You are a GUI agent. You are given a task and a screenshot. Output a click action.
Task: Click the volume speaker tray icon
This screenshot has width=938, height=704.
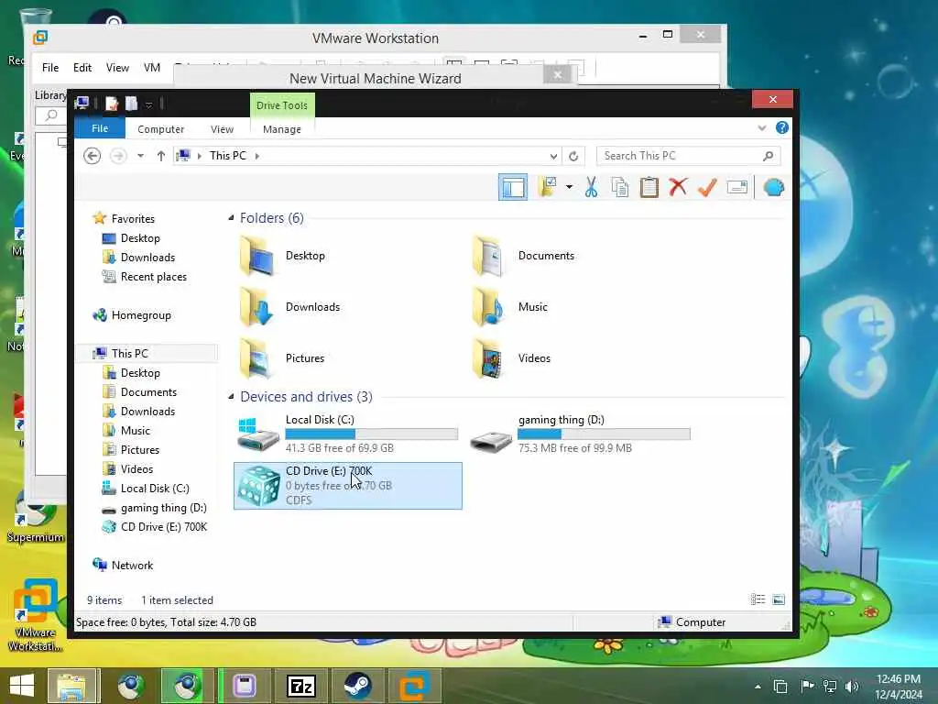(x=852, y=687)
